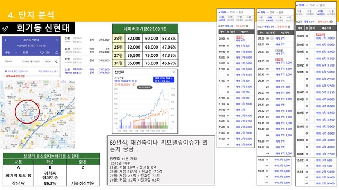This screenshot has height=190, width=339.
Task: Click the 청량리 동신현대=회기동 신현대 table header
Action: [51, 156]
